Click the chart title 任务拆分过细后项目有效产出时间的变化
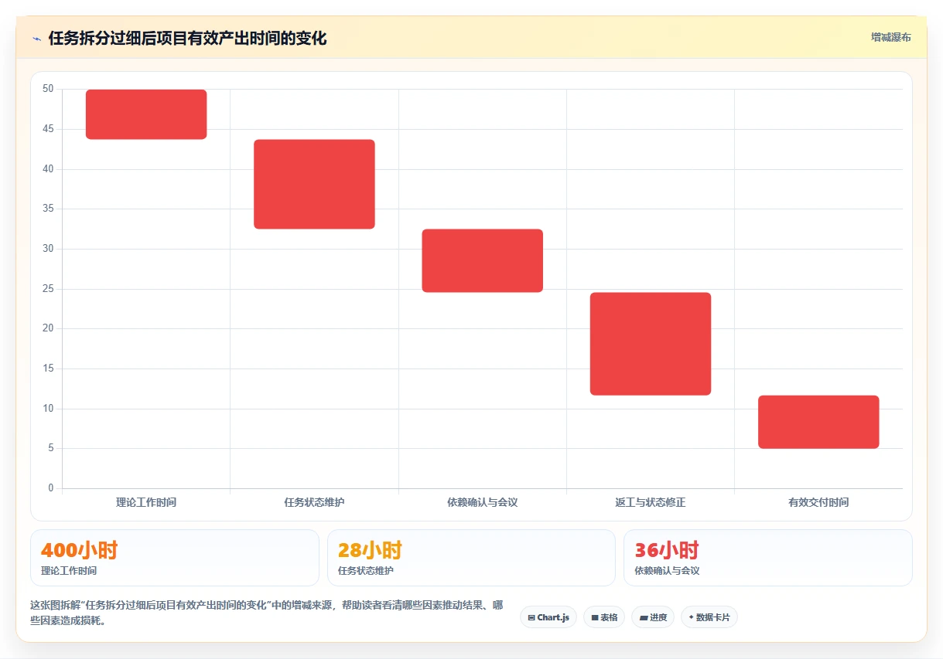Image resolution: width=943 pixels, height=659 pixels. (187, 38)
